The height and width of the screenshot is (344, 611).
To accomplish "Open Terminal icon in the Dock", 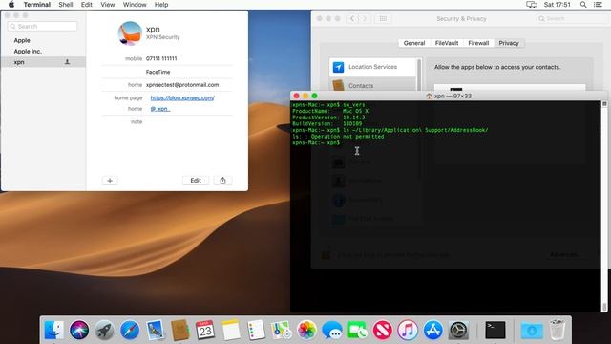I will click(x=495, y=331).
